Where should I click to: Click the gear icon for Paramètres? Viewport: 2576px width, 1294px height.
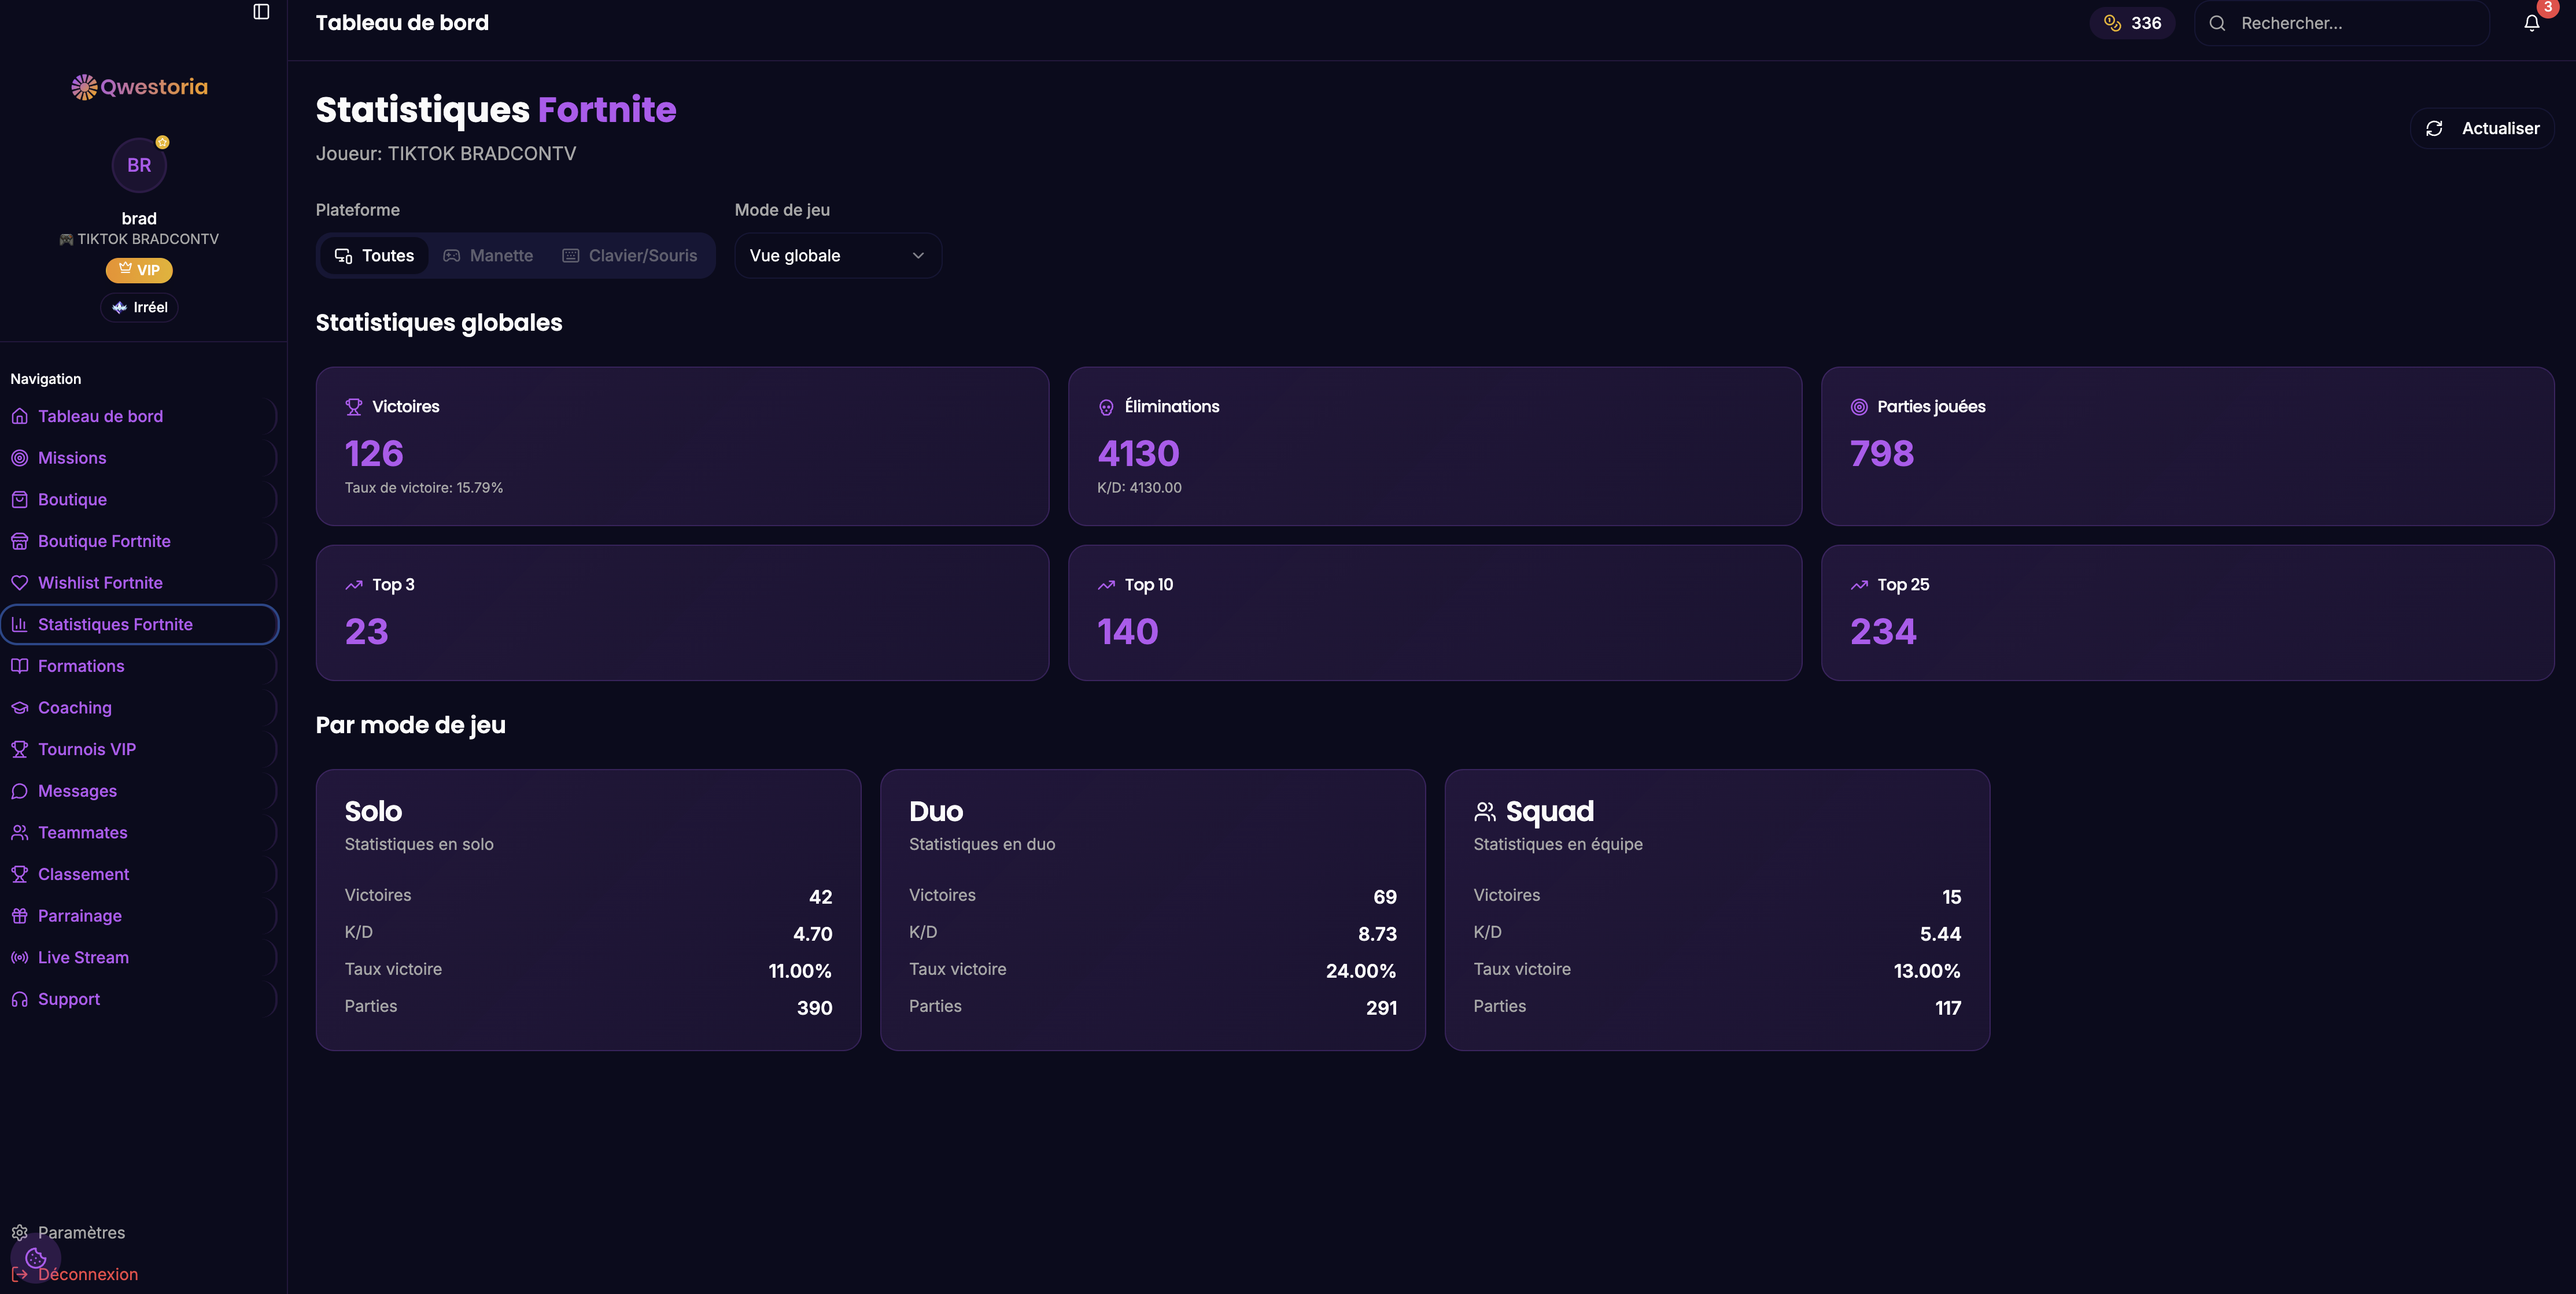coord(19,1232)
